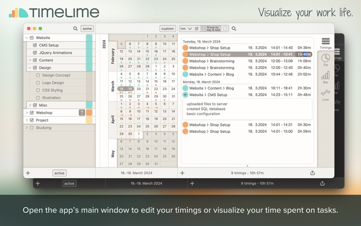This screenshot has width=361, height=226.
Task: Uncheck the JQuery Animations checkbox
Action: (35, 53)
